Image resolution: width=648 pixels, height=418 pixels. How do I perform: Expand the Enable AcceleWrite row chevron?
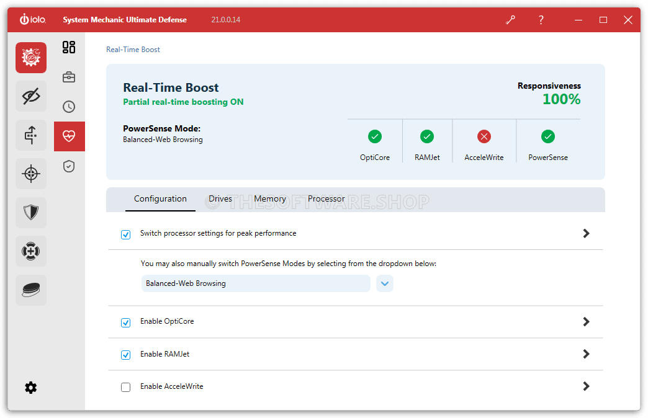click(586, 386)
